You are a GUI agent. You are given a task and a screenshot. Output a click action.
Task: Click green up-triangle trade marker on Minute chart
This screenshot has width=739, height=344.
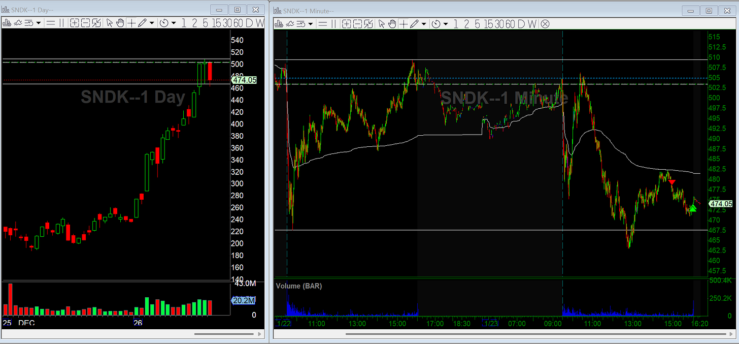tap(693, 208)
